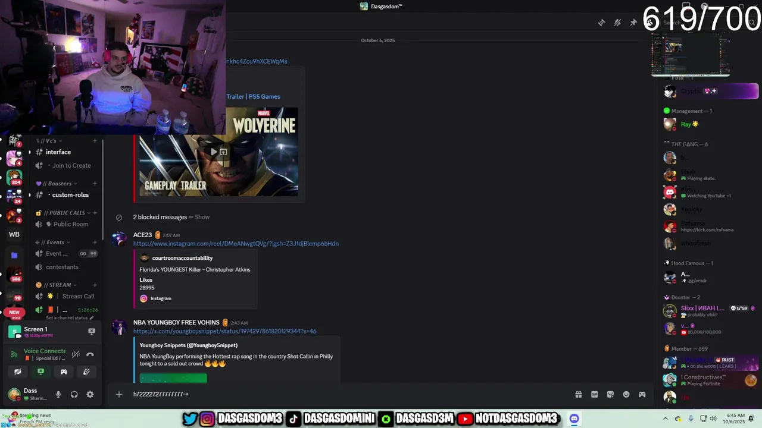Add channel to // STREAM category plus
The height and width of the screenshot is (428, 762).
tap(95, 285)
